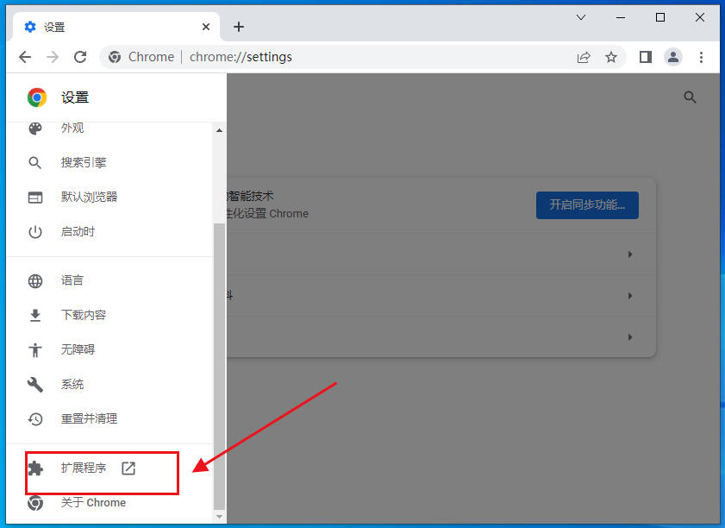Expand the third row arrow in the card
The image size is (725, 528).
pos(630,337)
